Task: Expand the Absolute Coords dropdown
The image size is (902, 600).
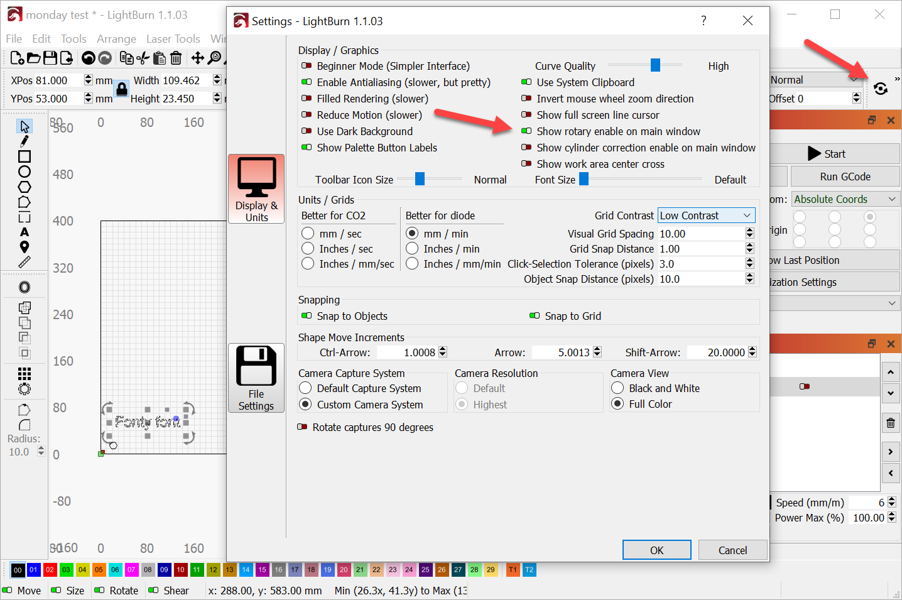Action: click(x=845, y=199)
